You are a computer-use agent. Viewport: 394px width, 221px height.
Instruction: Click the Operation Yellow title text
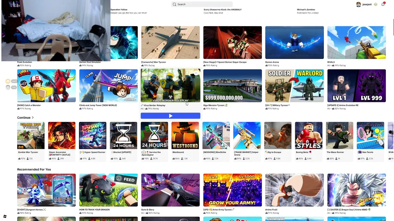click(x=119, y=10)
